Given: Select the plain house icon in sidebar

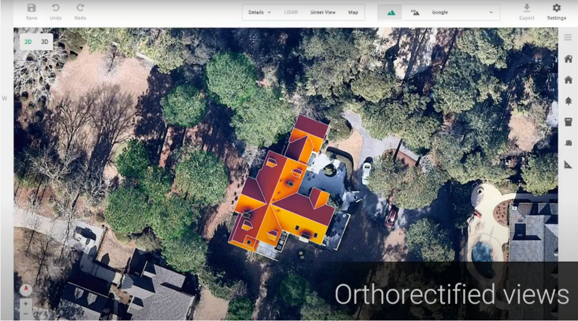Looking at the screenshot, I should [568, 80].
